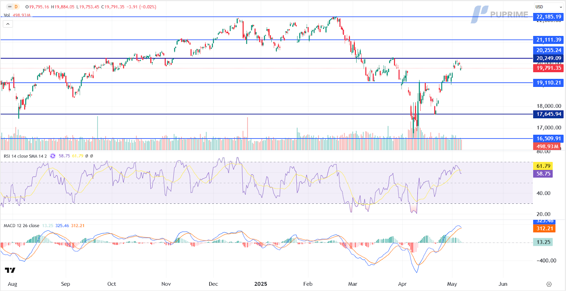Click the 19,110.21 price label

548,83
